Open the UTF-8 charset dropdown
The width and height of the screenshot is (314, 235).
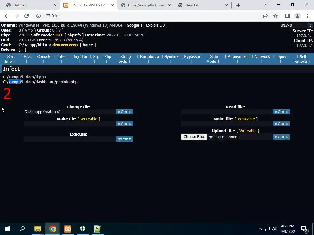point(296,25)
